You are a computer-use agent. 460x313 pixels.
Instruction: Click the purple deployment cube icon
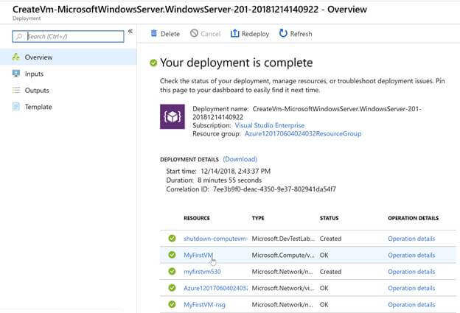(172, 116)
